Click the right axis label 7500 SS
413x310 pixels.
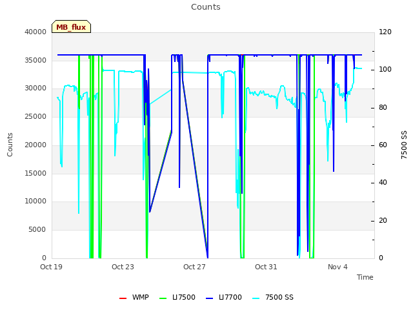click(404, 145)
